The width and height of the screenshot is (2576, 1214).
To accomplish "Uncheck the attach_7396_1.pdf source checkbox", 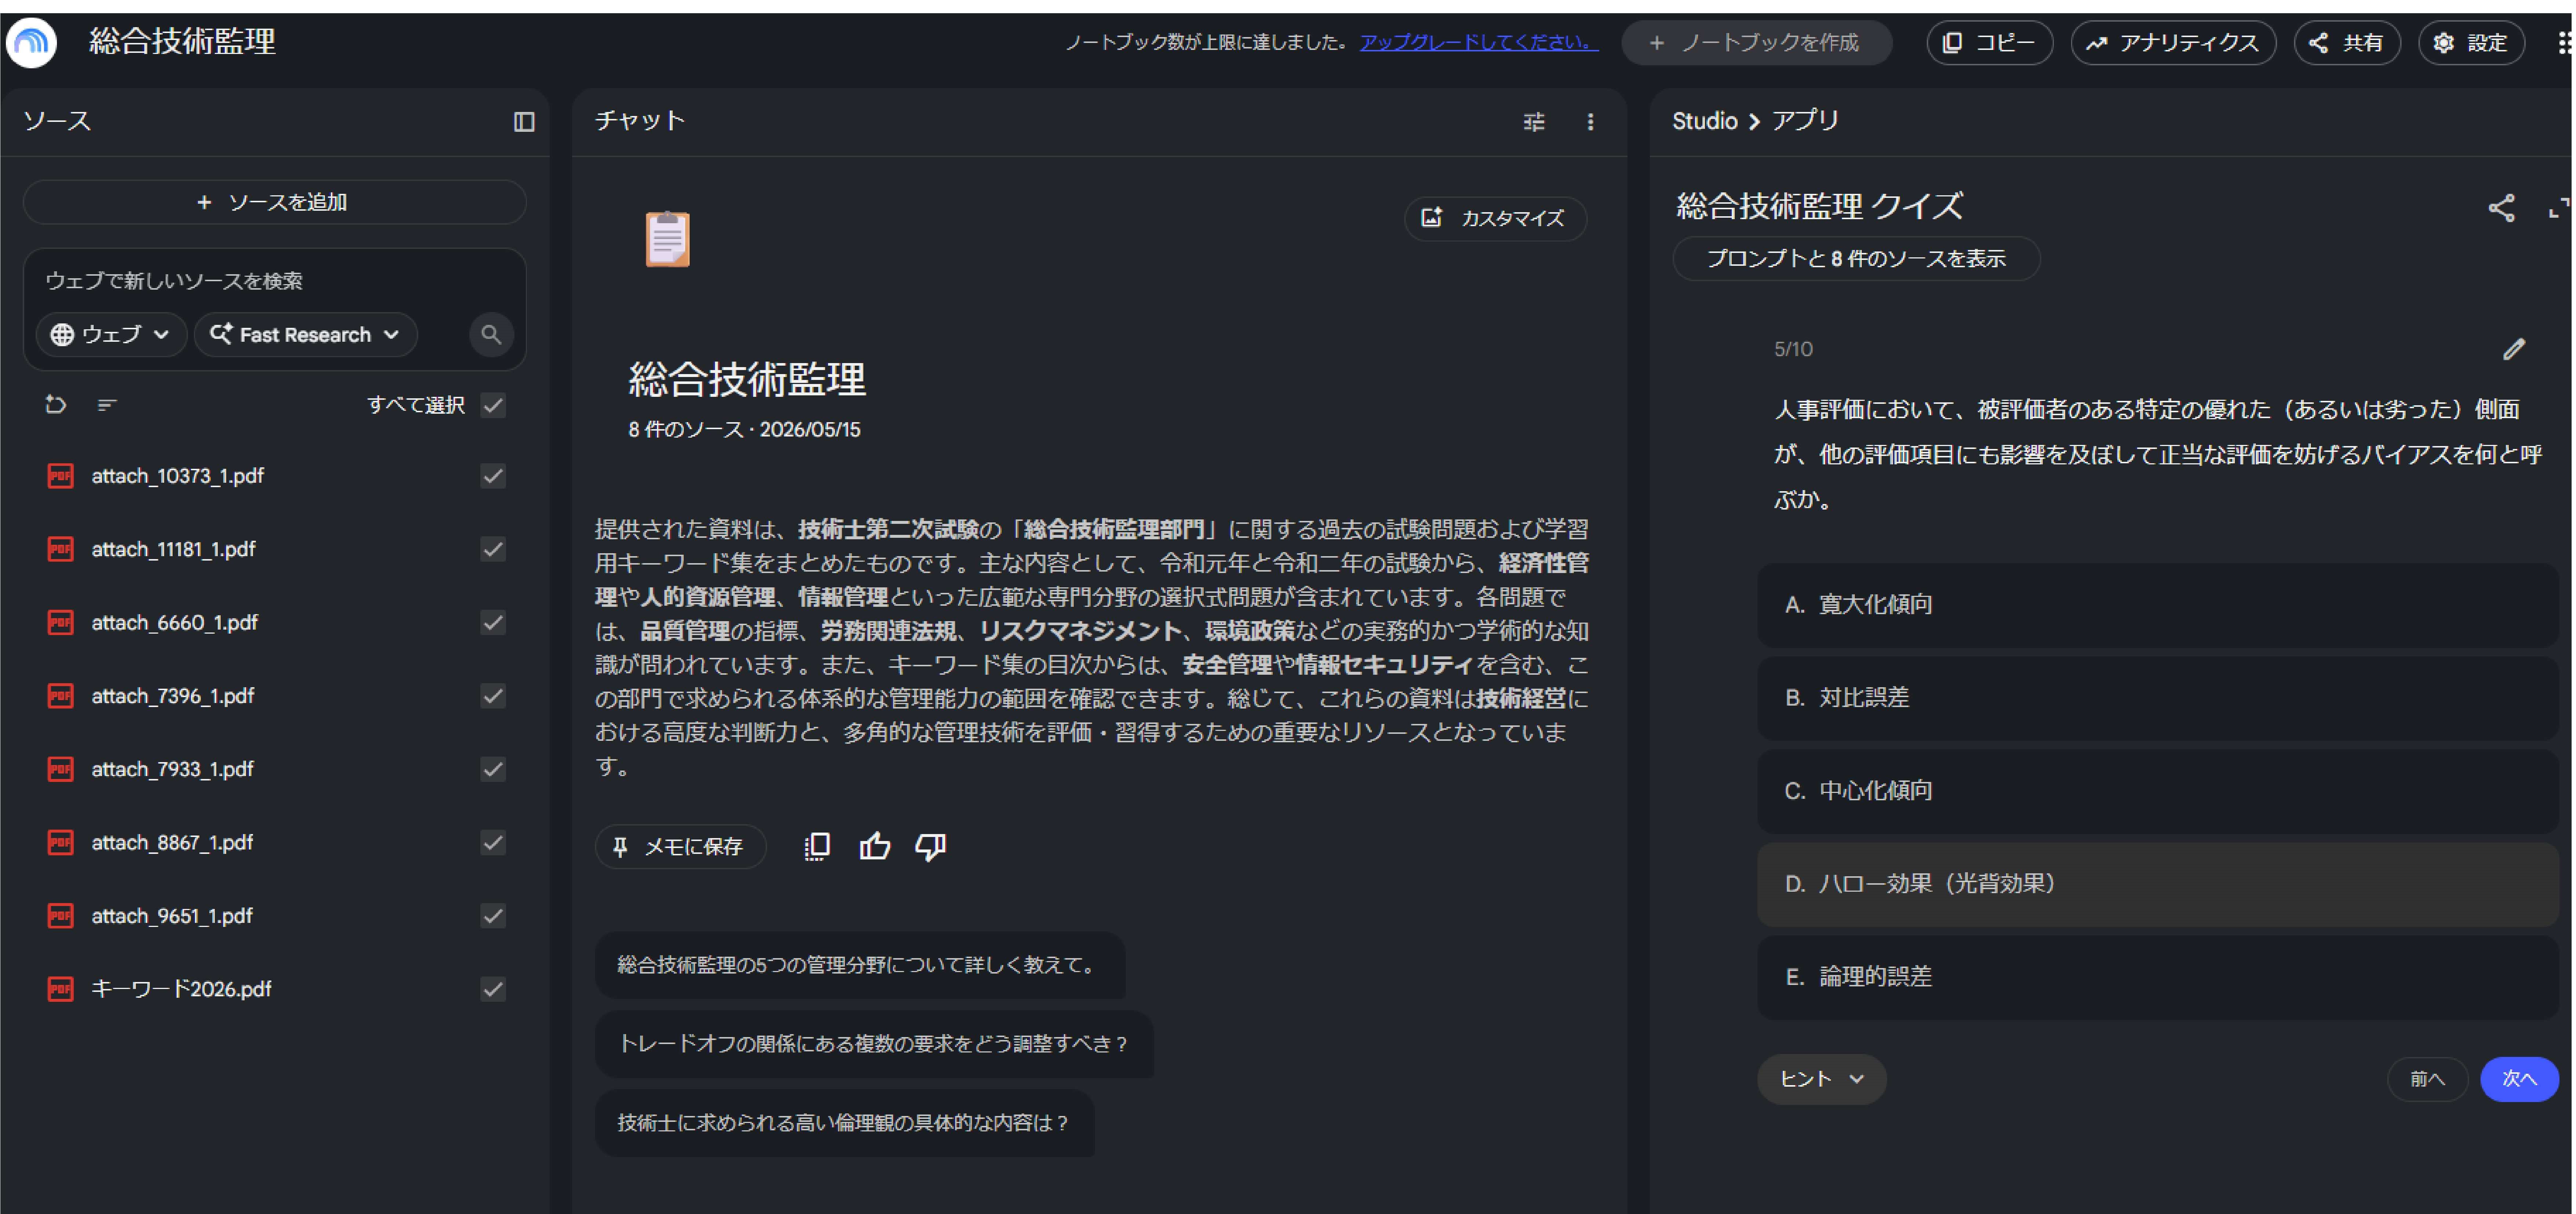I will point(493,696).
